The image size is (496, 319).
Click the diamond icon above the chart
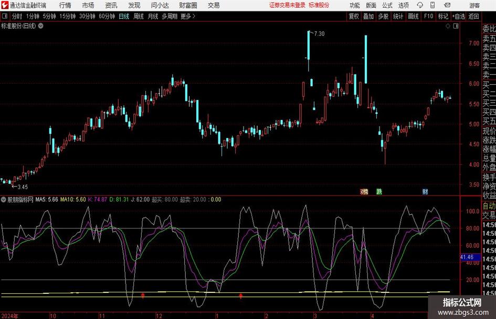click(x=448, y=26)
